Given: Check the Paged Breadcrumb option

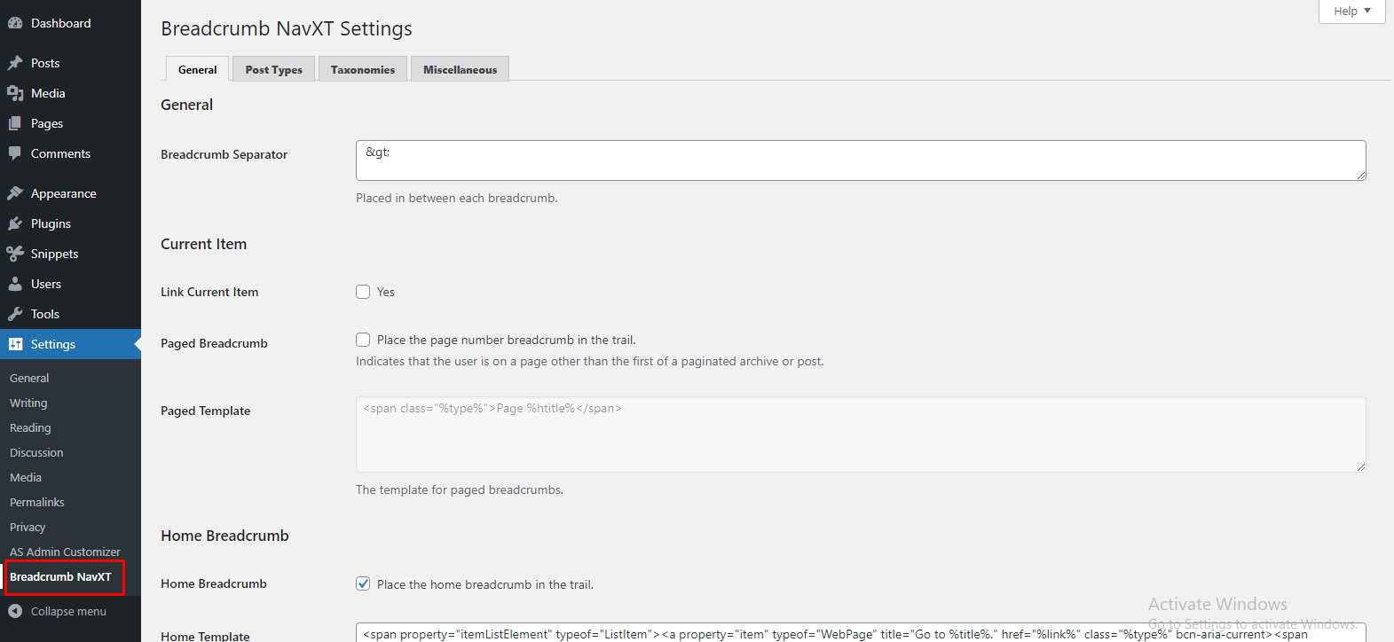Looking at the screenshot, I should pos(363,340).
